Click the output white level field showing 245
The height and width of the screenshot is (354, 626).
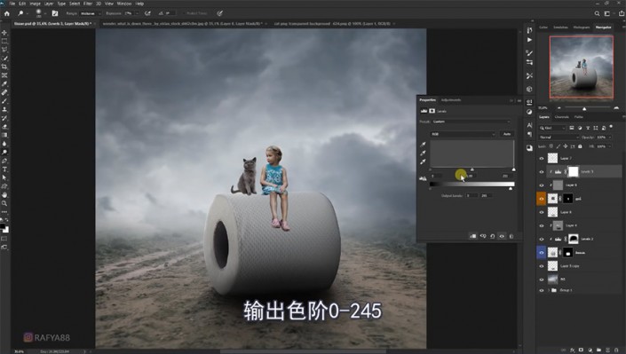point(485,195)
